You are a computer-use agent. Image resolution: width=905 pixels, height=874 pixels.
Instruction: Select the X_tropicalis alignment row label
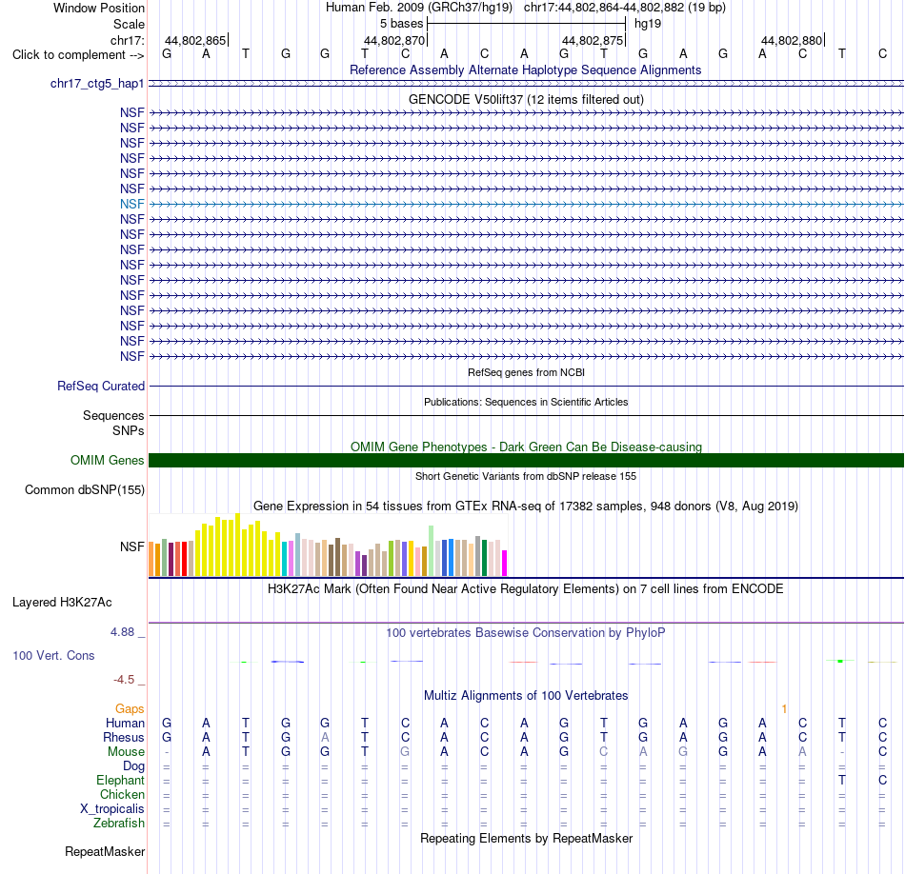112,809
